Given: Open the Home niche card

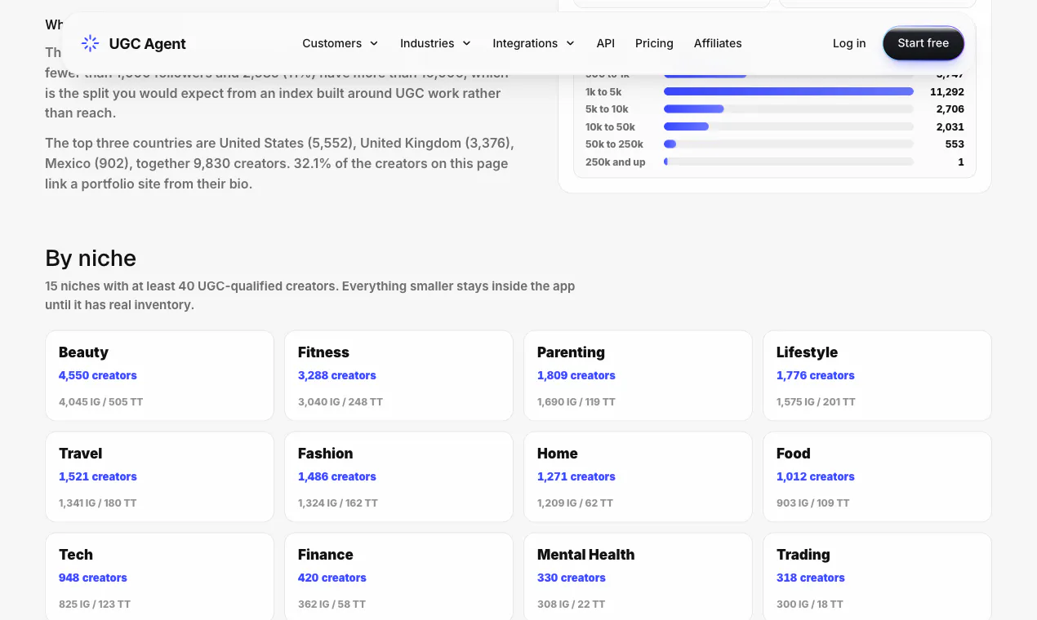Looking at the screenshot, I should coord(638,476).
